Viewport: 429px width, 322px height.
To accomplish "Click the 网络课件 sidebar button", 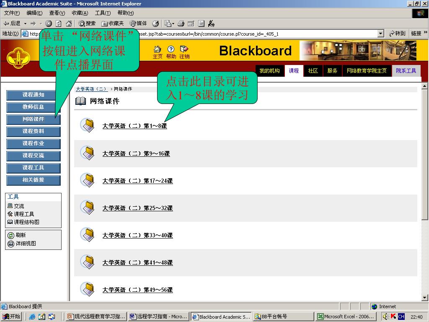I will pos(34,119).
